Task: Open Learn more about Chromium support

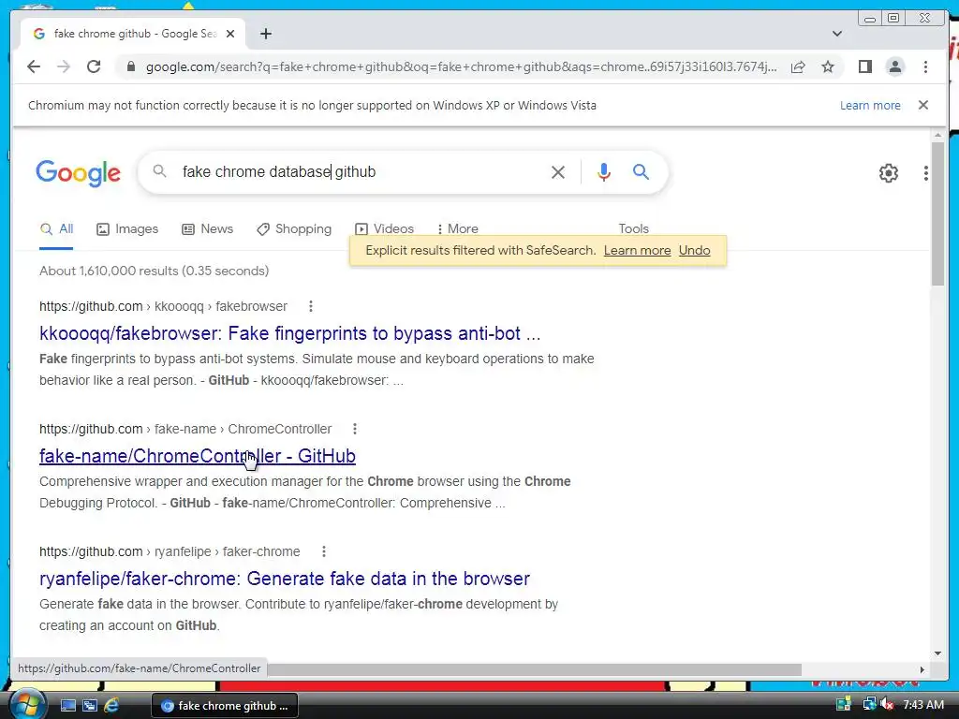Action: tap(870, 105)
